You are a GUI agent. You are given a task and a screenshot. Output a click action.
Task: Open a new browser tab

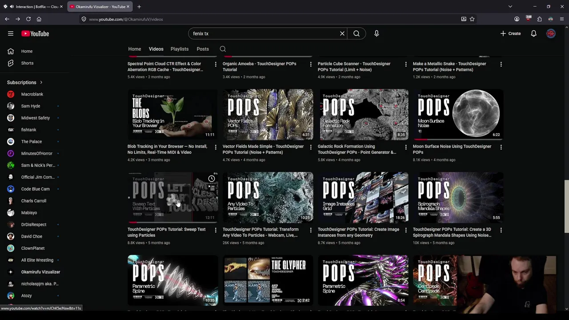(139, 7)
